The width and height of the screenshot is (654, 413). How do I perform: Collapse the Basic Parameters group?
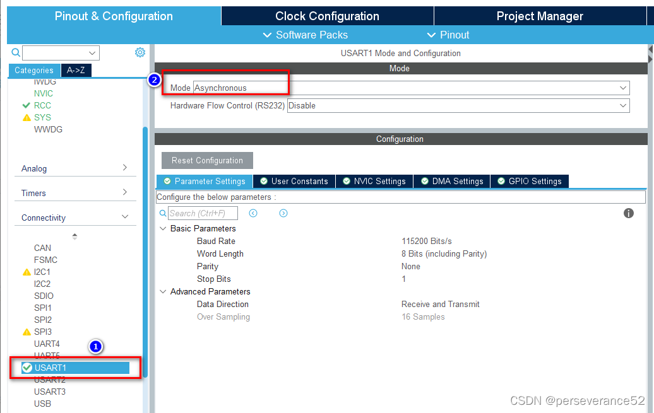pyautogui.click(x=163, y=228)
